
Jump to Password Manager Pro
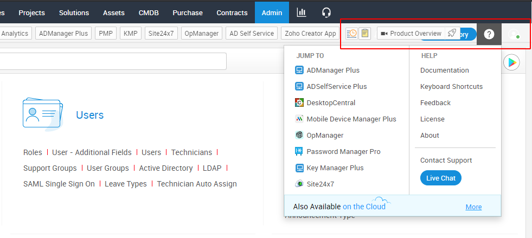pos(343,152)
